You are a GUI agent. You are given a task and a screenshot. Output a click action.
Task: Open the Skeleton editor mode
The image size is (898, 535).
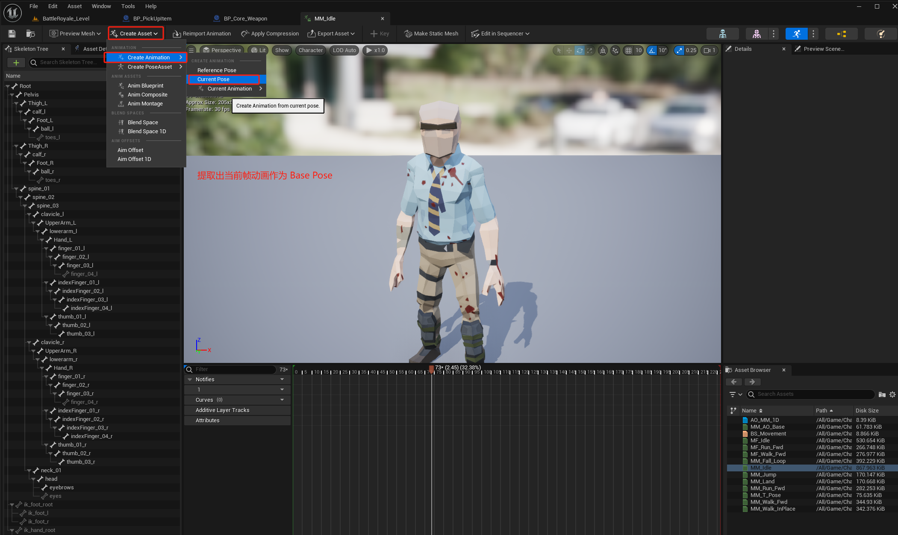tap(722, 34)
